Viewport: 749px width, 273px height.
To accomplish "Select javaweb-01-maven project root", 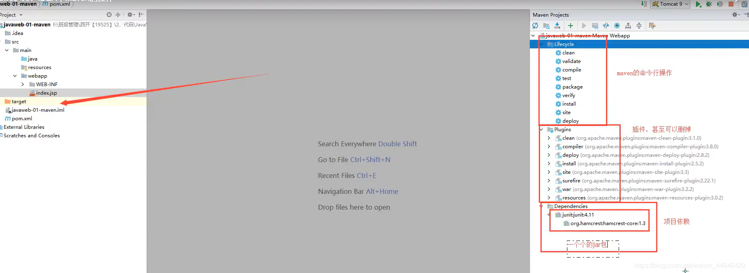I will coord(25,25).
